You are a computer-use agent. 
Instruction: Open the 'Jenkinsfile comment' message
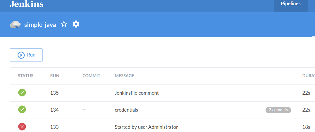tap(137, 93)
